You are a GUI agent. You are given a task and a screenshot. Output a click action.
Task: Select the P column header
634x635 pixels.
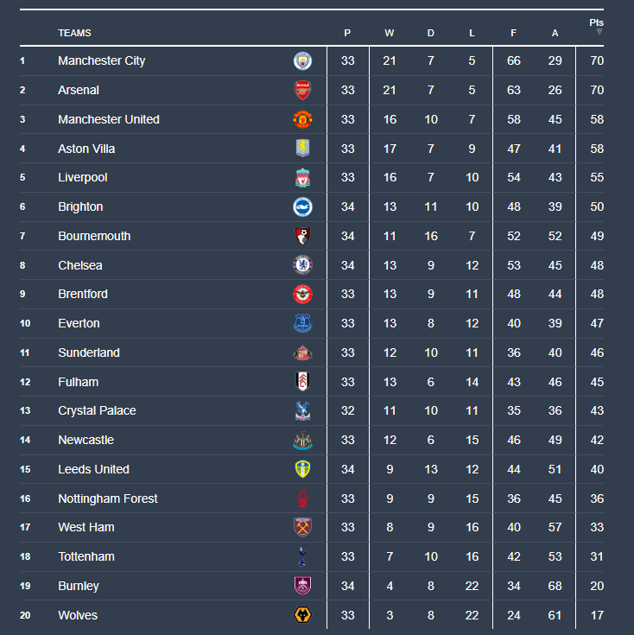point(347,33)
